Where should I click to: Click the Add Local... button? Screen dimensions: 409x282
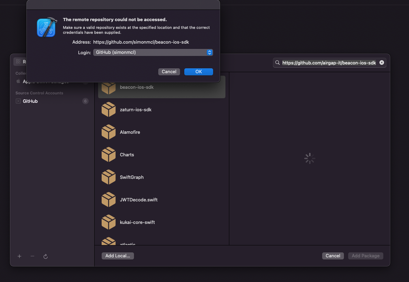tap(118, 256)
